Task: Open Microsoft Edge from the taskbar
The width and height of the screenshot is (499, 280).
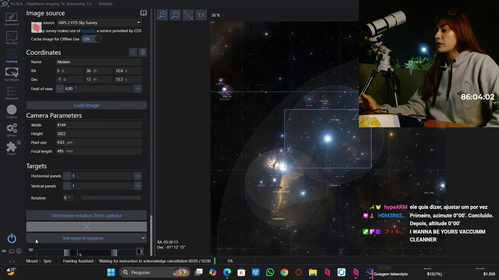Action: click(x=227, y=272)
